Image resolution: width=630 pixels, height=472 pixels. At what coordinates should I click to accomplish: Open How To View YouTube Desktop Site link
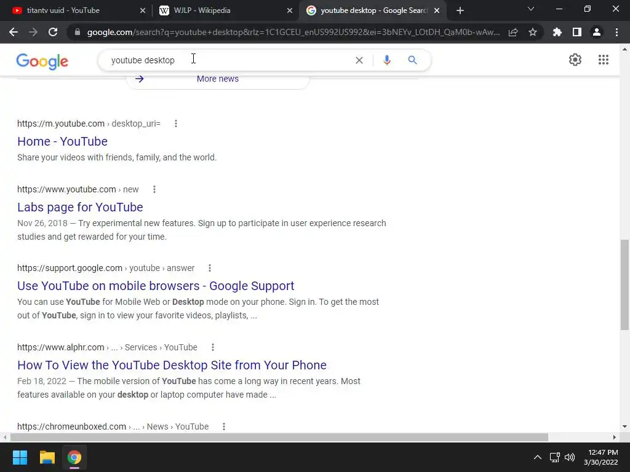[172, 365]
